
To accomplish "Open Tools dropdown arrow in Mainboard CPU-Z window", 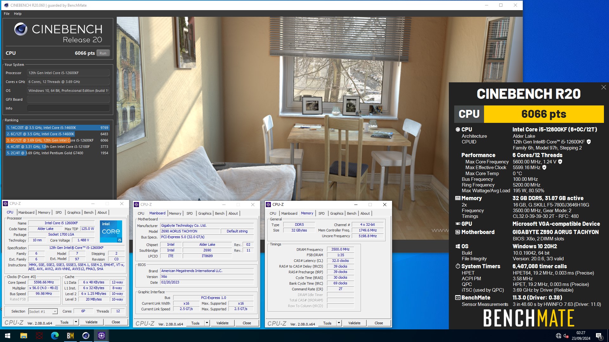I will 207,323.
